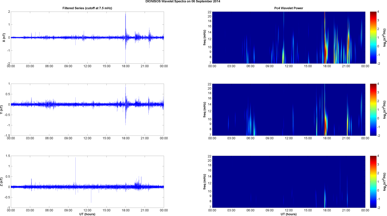This screenshot has height=216, width=387.
Task: Click the '10' frequency tick on Z spectrum
Action: click(210, 191)
